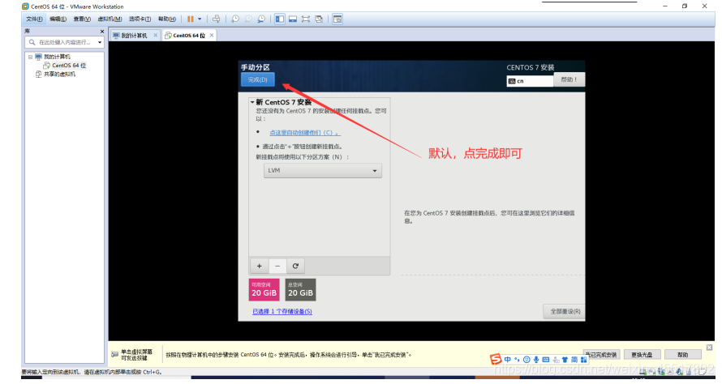The width and height of the screenshot is (722, 384).
Task: Click the cn keyboard layout indicator
Action: pyautogui.click(x=530, y=81)
